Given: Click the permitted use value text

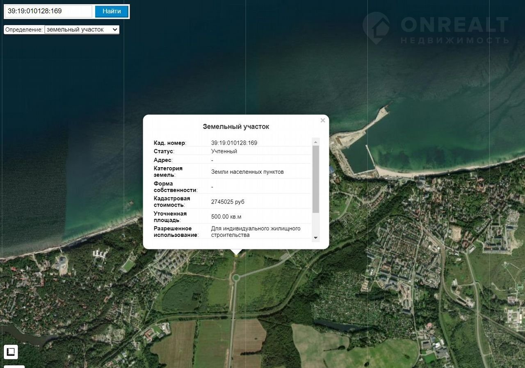Looking at the screenshot, I should click(256, 232).
